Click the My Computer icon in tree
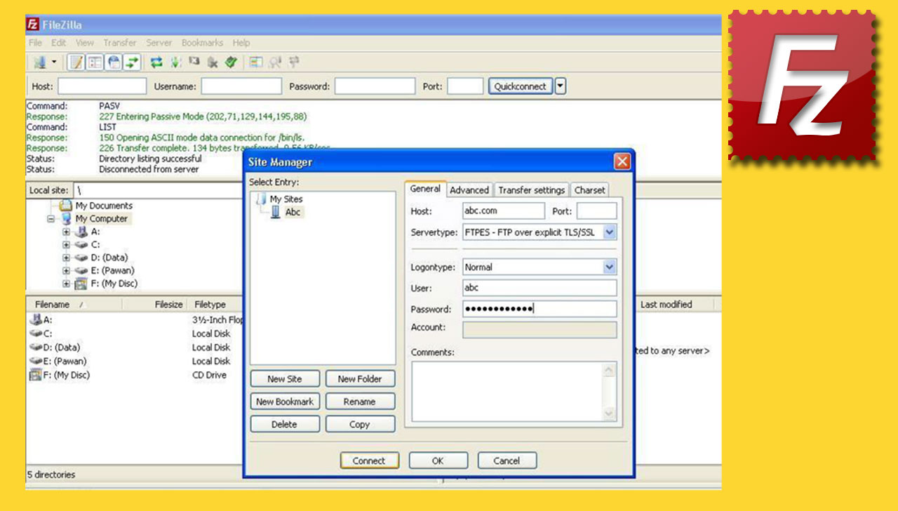Screen dimensions: 898x511 tap(66, 218)
